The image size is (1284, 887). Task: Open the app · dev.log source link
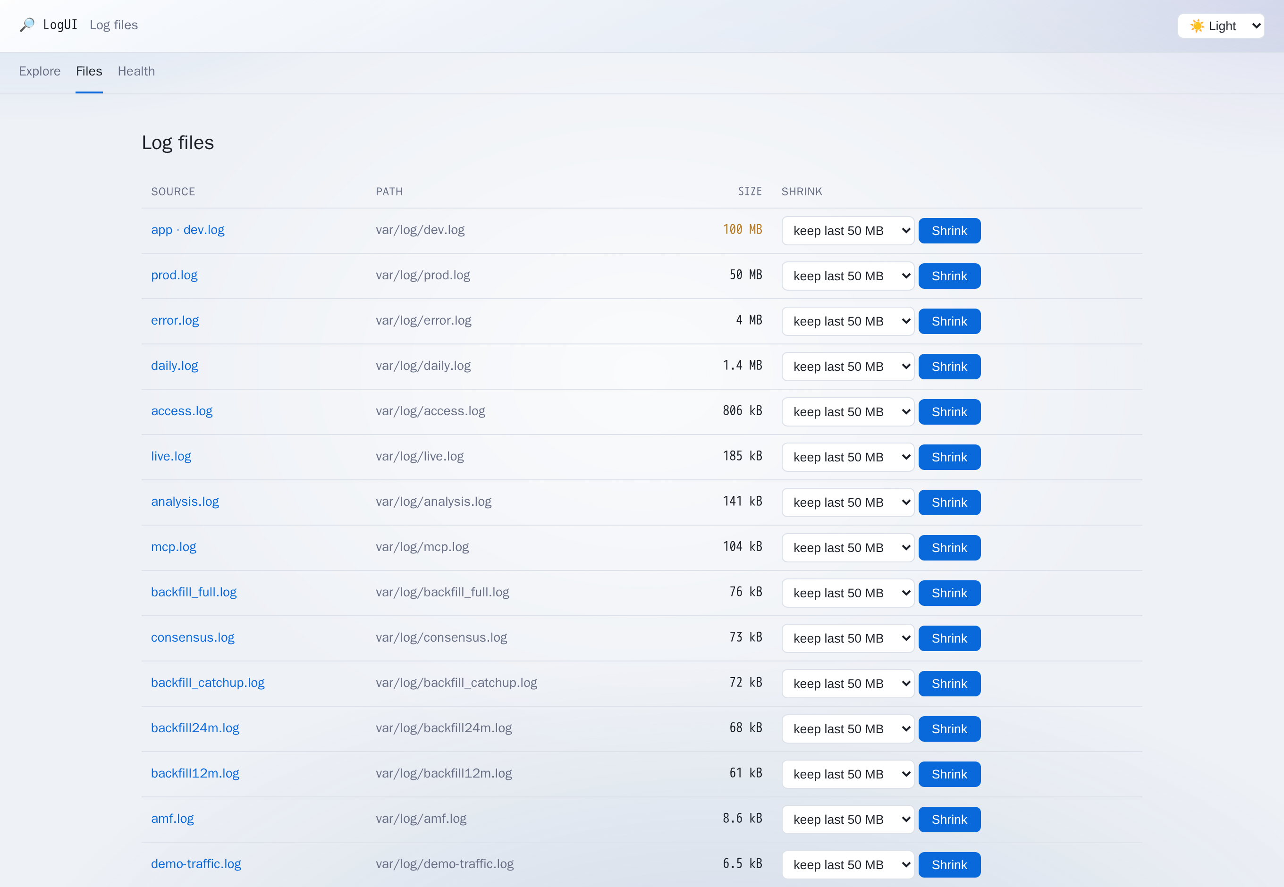coord(187,229)
